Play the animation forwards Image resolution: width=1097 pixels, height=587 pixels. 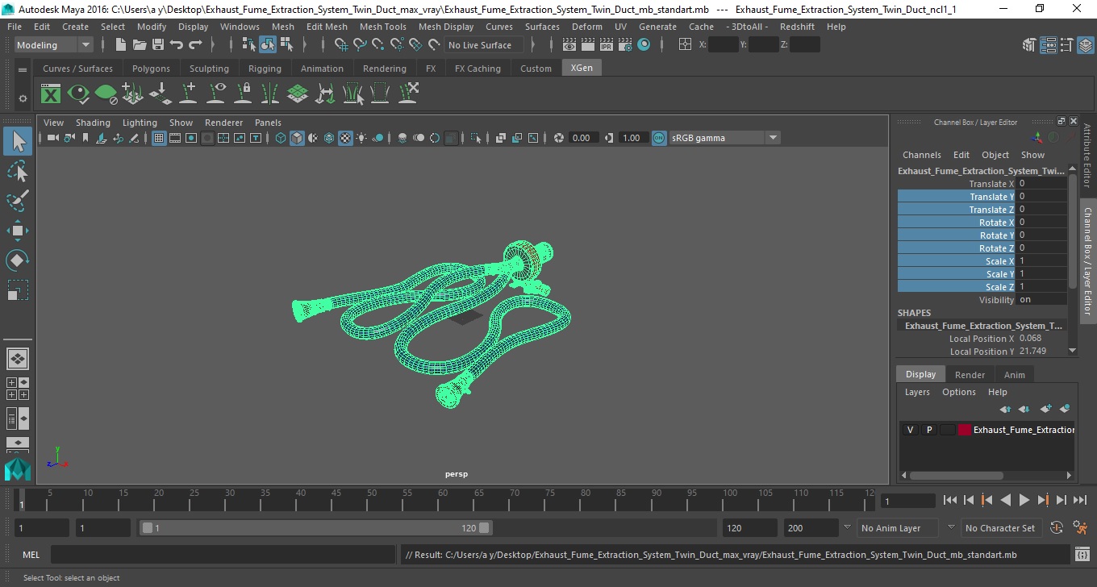pyautogui.click(x=1024, y=500)
